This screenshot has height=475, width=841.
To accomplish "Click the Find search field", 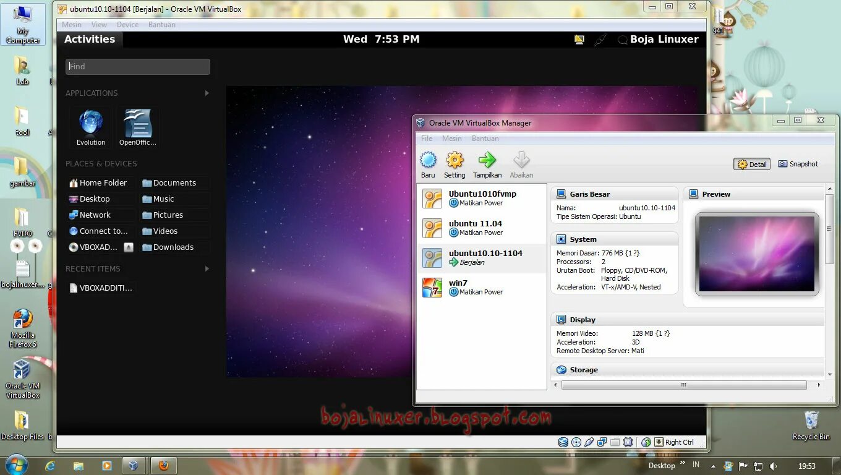I will [x=138, y=67].
